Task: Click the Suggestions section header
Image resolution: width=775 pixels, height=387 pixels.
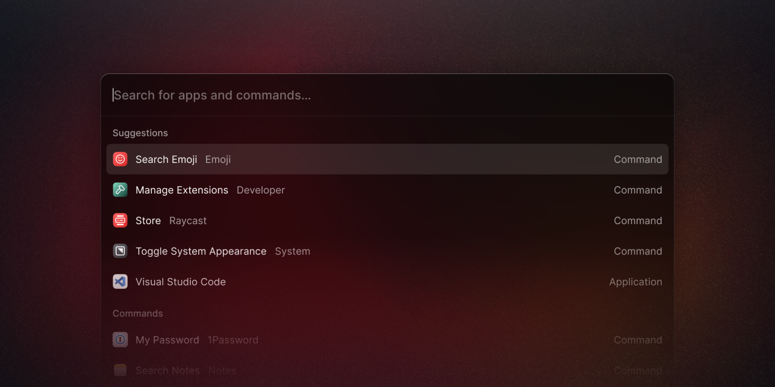Action: click(140, 133)
